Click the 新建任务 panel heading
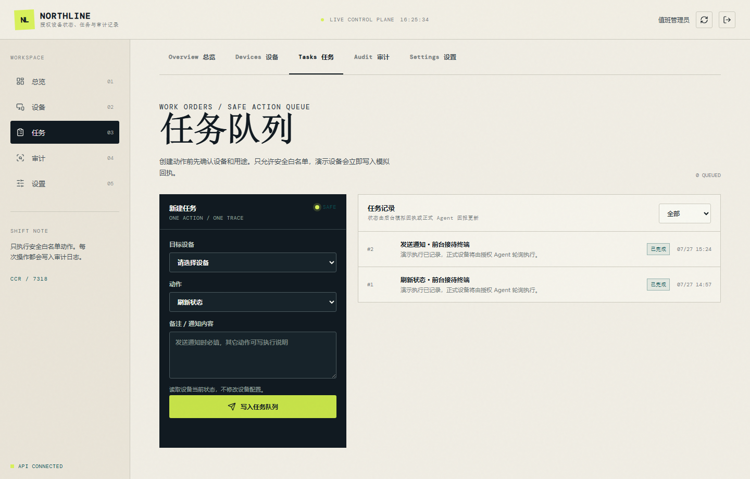This screenshot has width=750, height=479. [183, 208]
